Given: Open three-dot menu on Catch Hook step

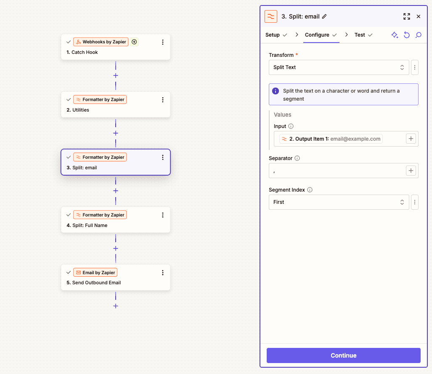Looking at the screenshot, I should [x=162, y=42].
